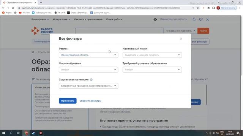Open browser extensions puzzle icon
The width and height of the screenshot is (243, 136).
click(x=208, y=8)
